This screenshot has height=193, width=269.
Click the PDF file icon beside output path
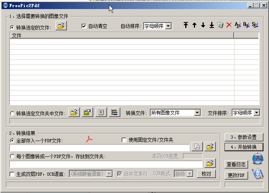pyautogui.click(x=197, y=147)
